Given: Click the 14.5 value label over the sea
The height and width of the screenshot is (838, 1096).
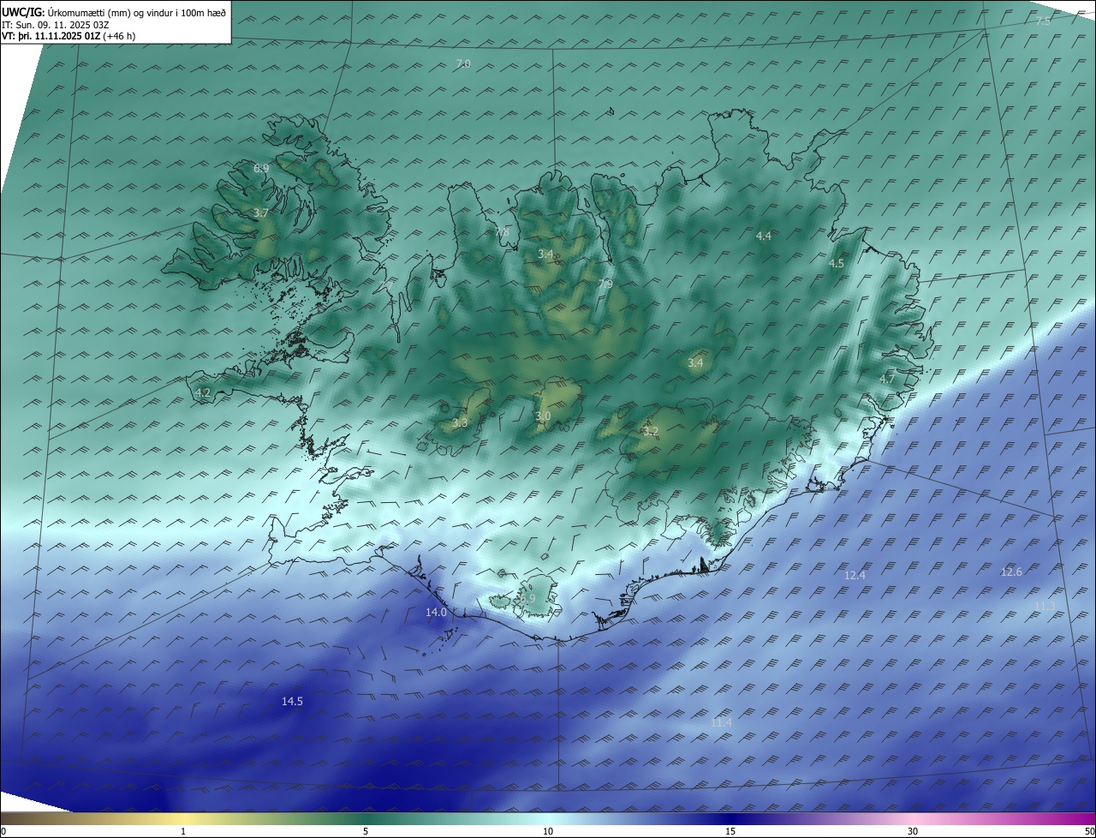Looking at the screenshot, I should click(x=292, y=701).
